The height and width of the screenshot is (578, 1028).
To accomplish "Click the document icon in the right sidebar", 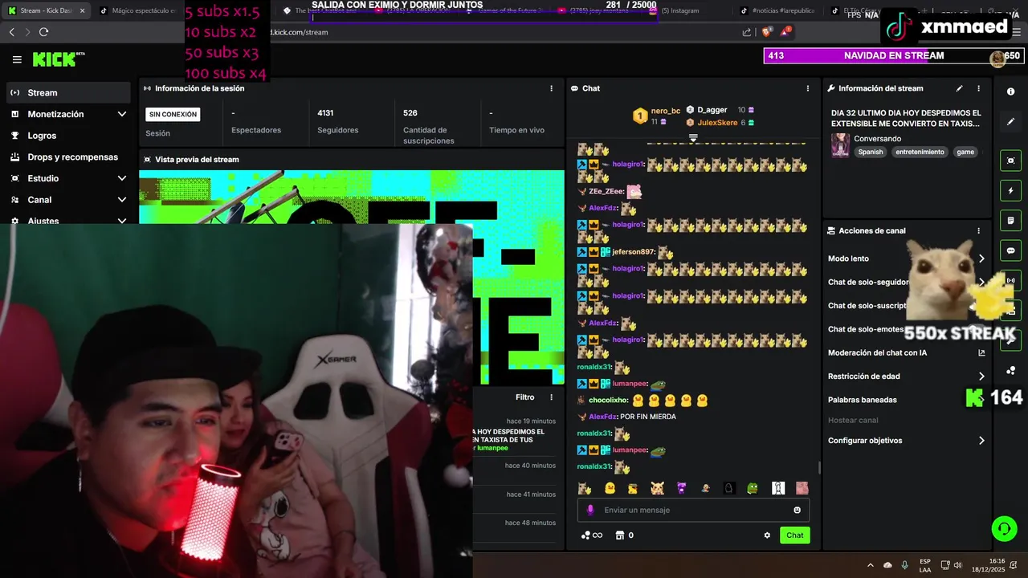I will (1011, 221).
